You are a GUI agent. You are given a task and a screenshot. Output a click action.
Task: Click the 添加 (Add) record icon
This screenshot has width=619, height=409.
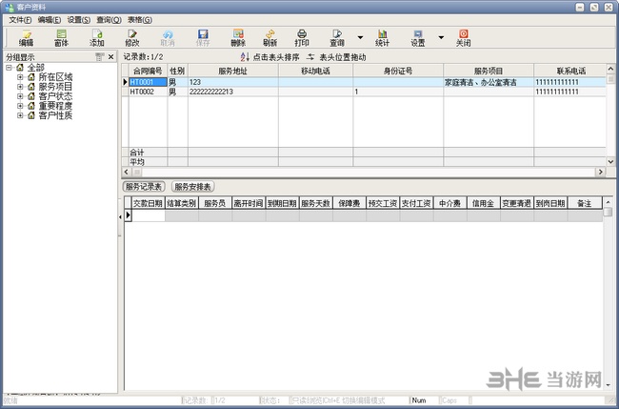[97, 37]
